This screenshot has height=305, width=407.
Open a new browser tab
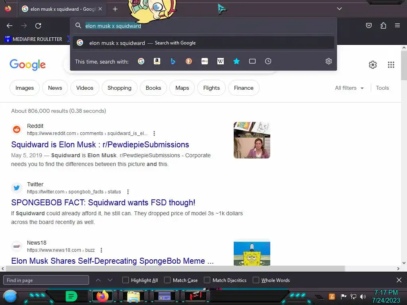pos(115,9)
